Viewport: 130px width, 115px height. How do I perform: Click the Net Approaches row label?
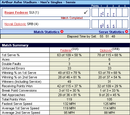click(x=14, y=95)
